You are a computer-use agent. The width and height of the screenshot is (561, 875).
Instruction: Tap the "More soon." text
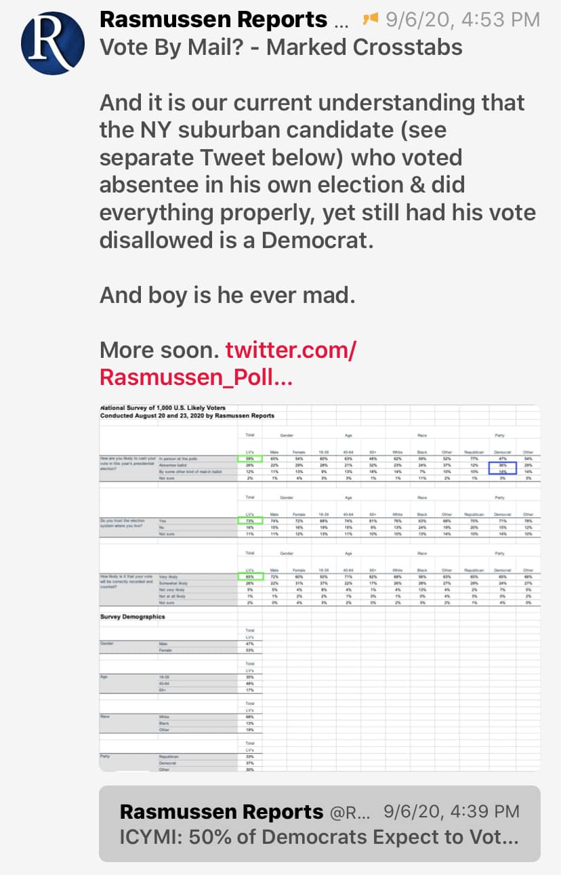tap(159, 350)
